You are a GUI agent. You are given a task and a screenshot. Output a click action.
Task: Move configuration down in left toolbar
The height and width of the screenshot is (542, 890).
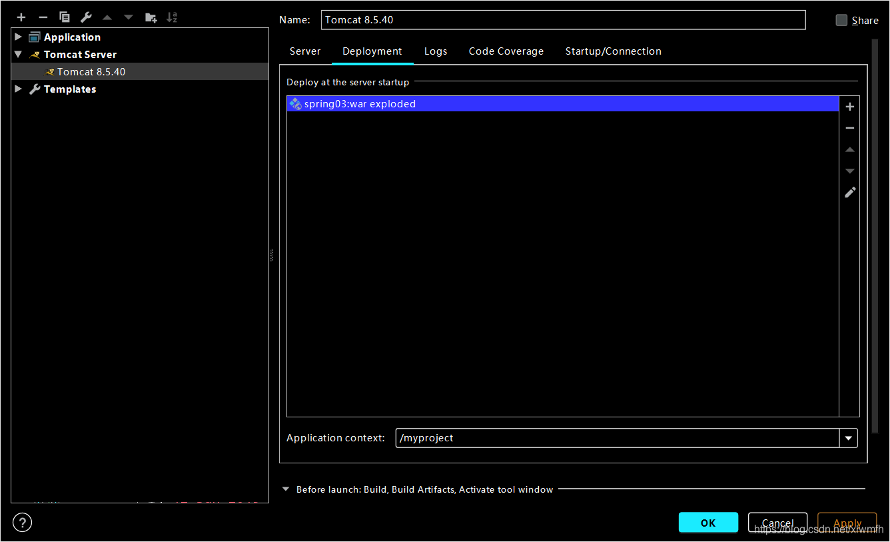pos(129,17)
